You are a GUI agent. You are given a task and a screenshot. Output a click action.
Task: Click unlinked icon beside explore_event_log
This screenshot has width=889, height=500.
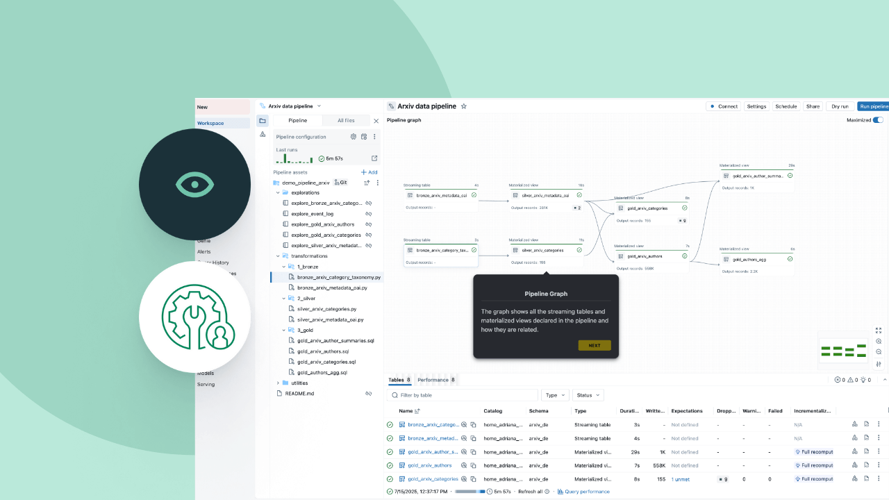click(x=369, y=214)
